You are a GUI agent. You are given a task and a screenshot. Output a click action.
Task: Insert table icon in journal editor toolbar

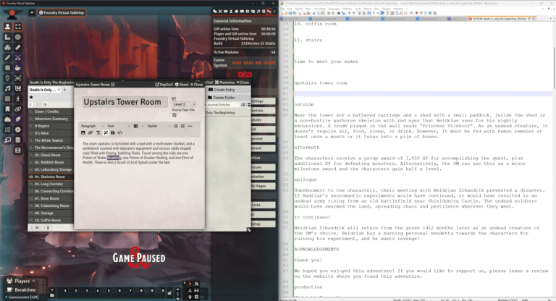pos(136,126)
